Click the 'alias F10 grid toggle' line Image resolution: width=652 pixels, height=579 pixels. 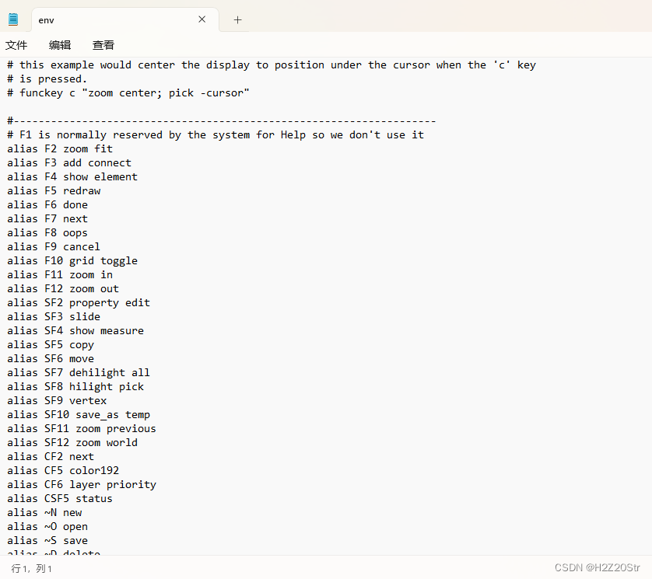coord(72,260)
